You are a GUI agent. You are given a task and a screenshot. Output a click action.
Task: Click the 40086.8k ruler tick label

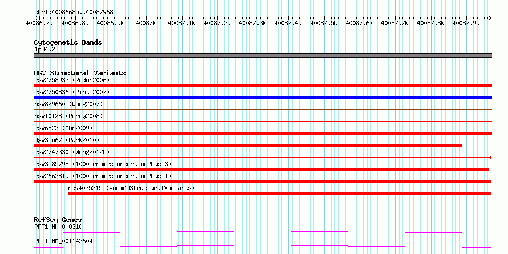tap(75, 23)
